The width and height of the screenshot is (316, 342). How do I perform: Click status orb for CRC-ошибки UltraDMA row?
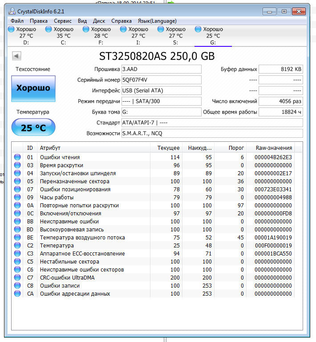[17, 277]
